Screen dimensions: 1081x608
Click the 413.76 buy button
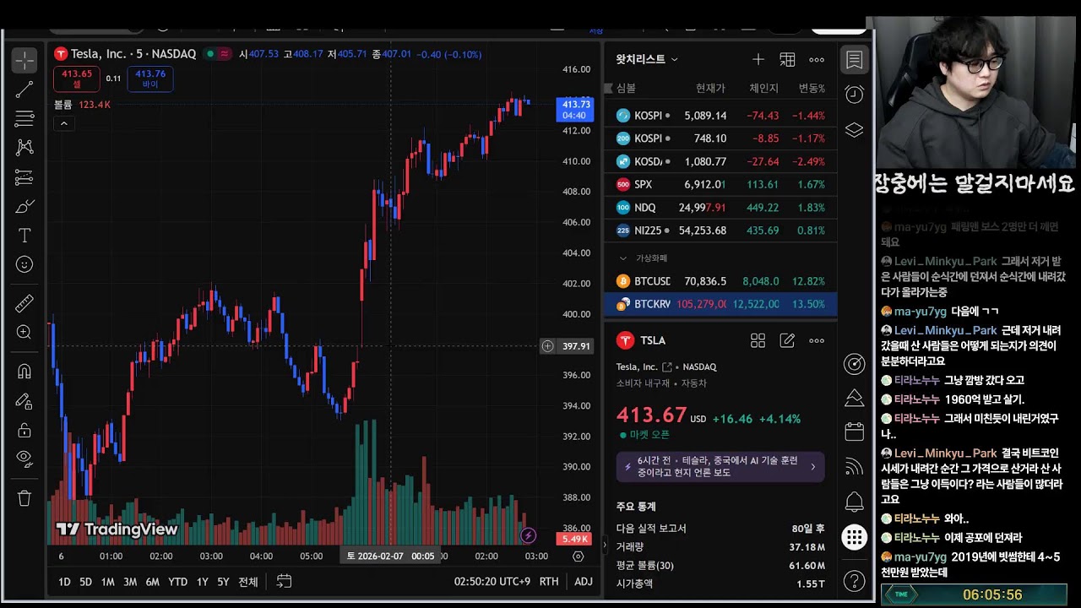click(150, 79)
